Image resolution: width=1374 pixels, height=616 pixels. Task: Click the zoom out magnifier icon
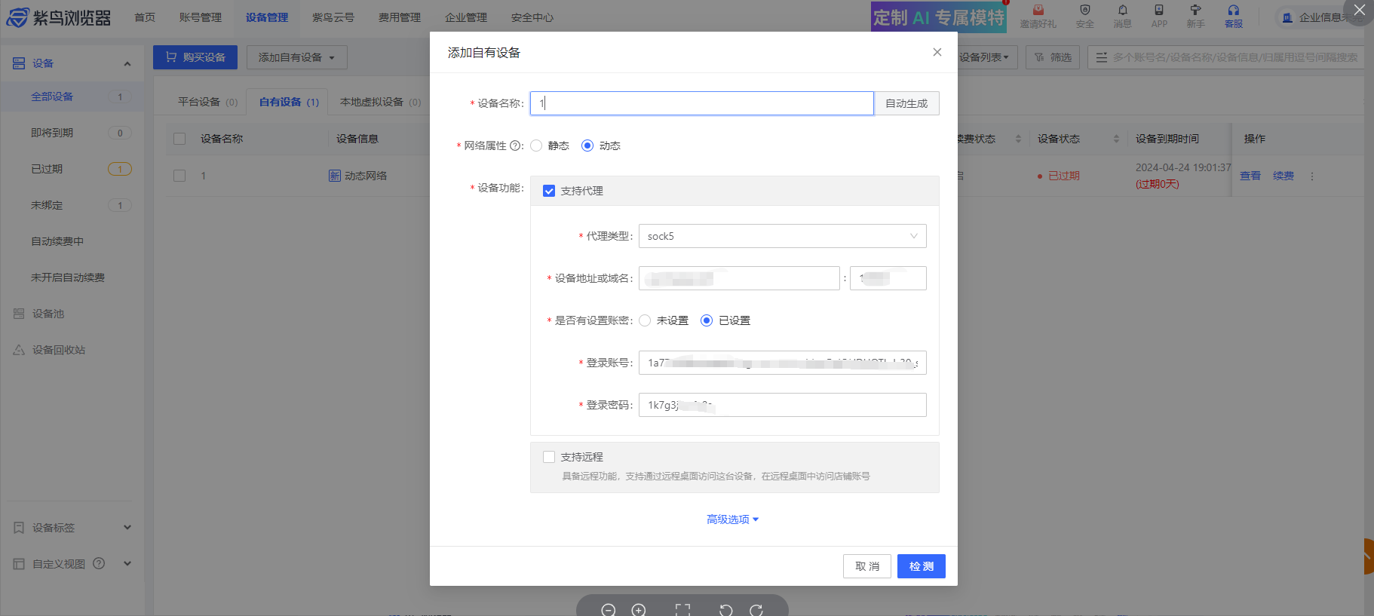[609, 610]
